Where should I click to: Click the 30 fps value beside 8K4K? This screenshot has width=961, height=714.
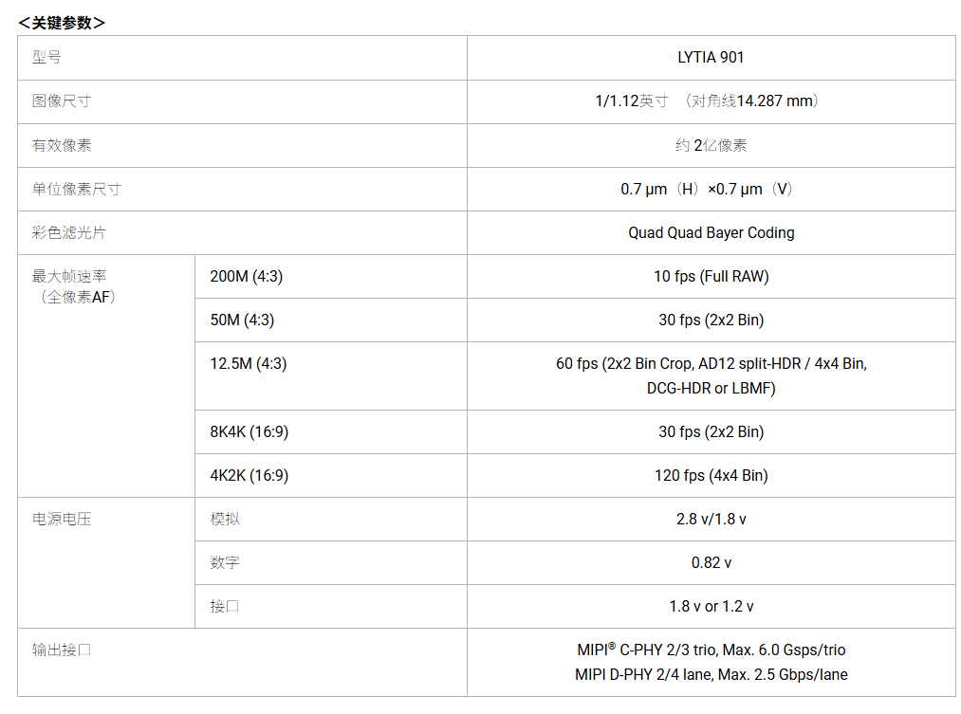(x=711, y=431)
